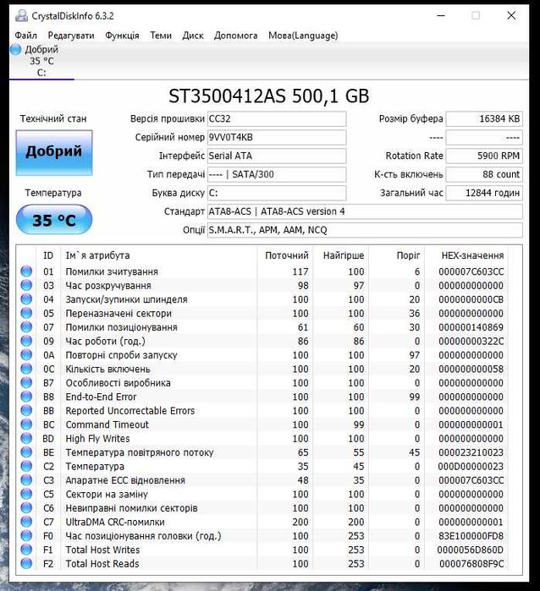Open the Допомога menu
Image resolution: width=540 pixels, height=591 pixels.
pyautogui.click(x=236, y=36)
